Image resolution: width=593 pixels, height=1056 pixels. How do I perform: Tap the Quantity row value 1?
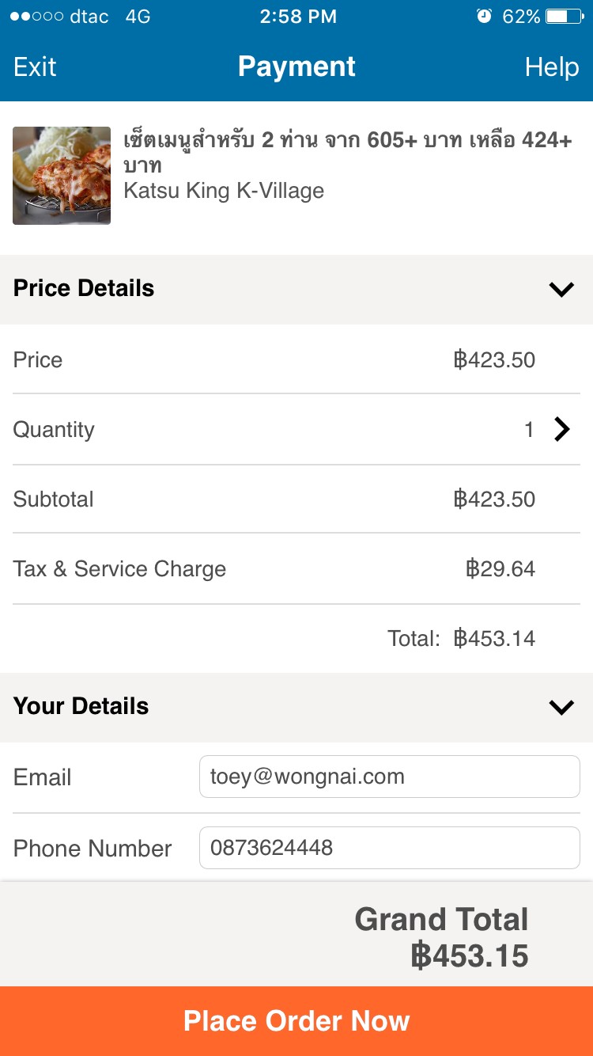pyautogui.click(x=529, y=430)
